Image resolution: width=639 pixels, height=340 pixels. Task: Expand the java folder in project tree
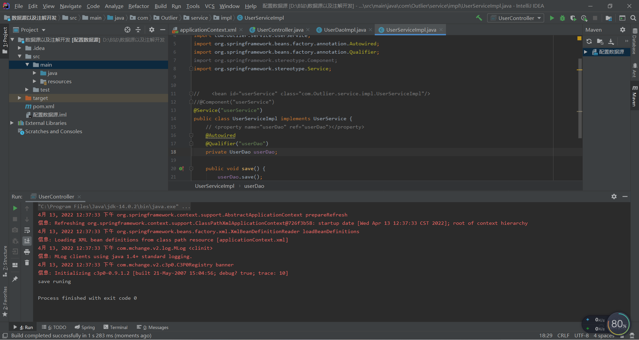pos(35,73)
